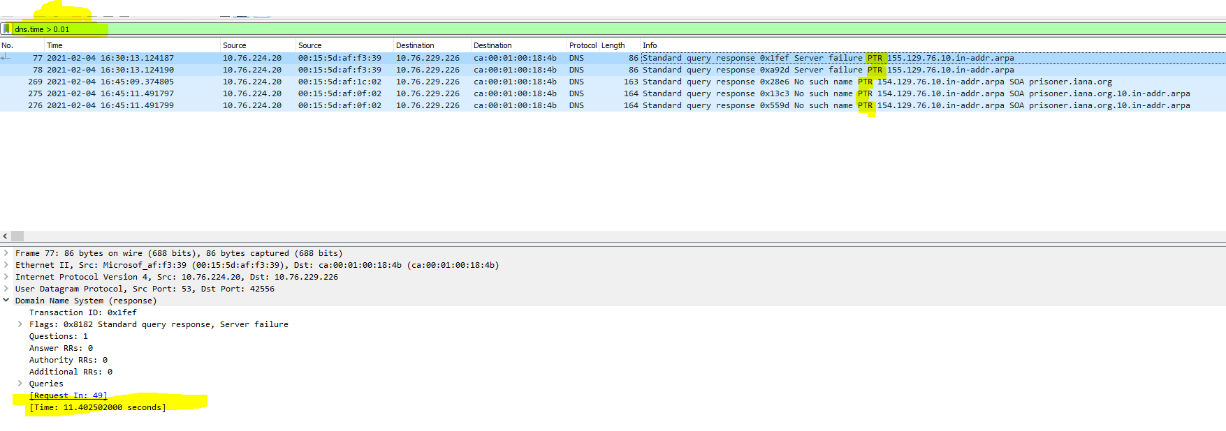Screen dimensions: 1226x431
Task: Expand the Ethernet II section
Action: coord(6,265)
